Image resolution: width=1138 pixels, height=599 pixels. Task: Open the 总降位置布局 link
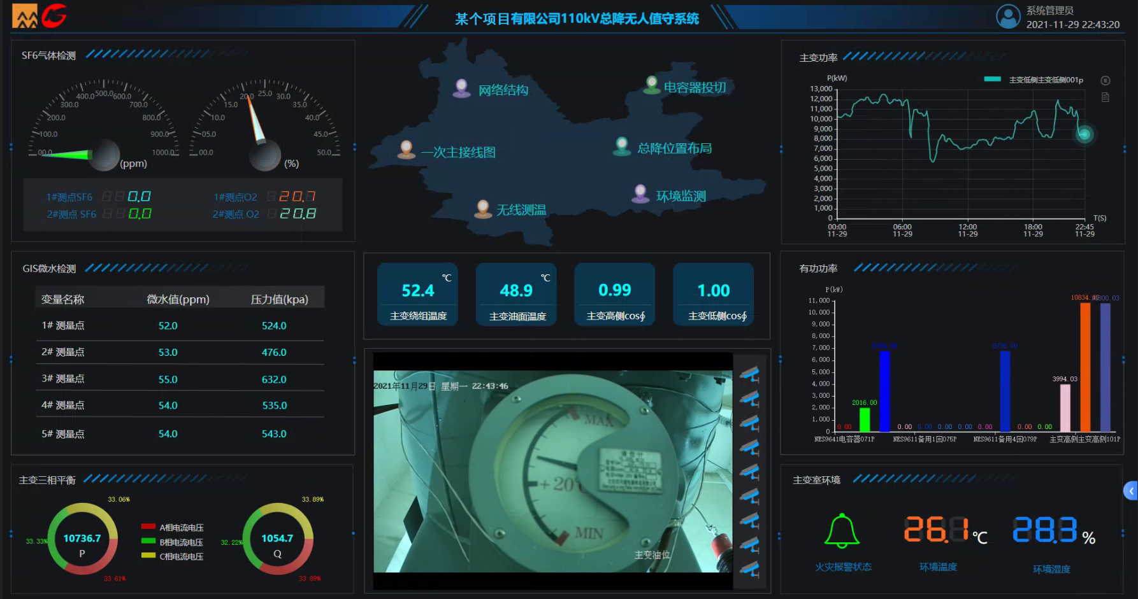[675, 148]
